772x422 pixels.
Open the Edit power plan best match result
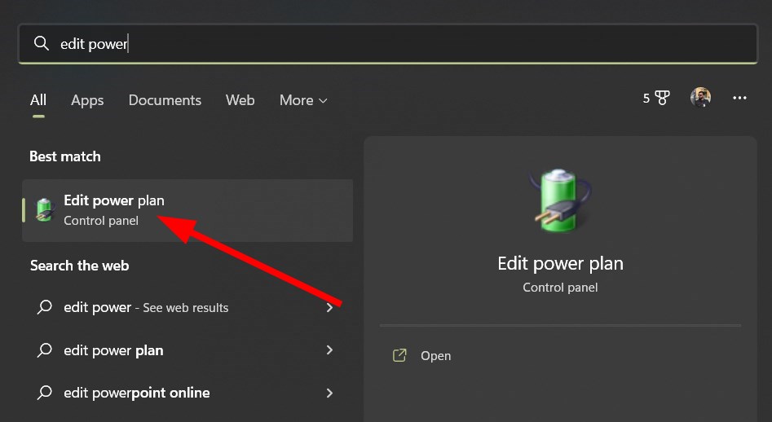(x=187, y=210)
